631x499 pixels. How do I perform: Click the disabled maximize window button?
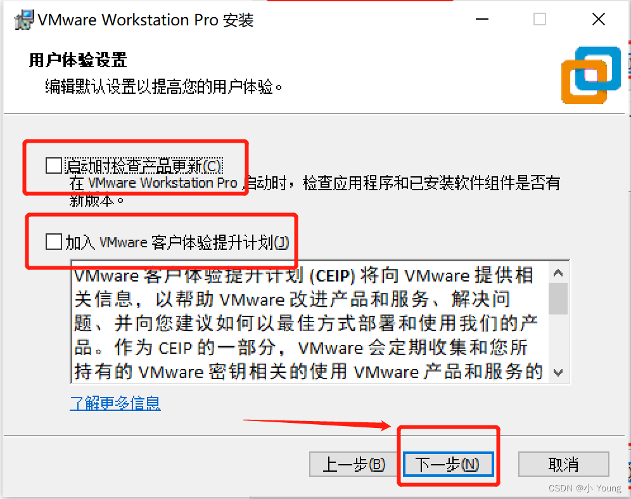click(540, 19)
